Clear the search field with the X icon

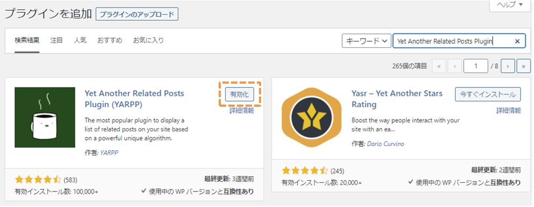point(517,41)
